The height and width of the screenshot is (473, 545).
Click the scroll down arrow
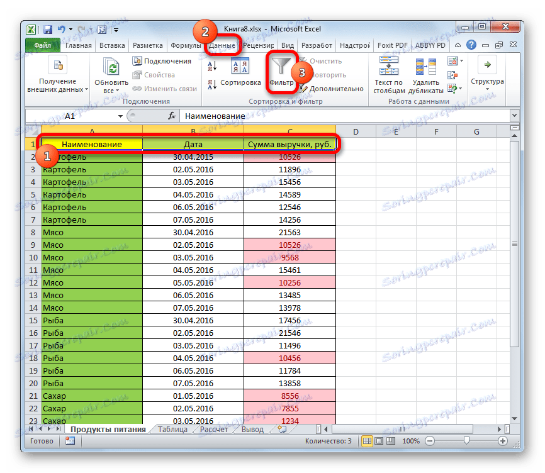514,419
